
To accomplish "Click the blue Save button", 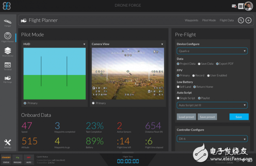I will tap(239, 117).
